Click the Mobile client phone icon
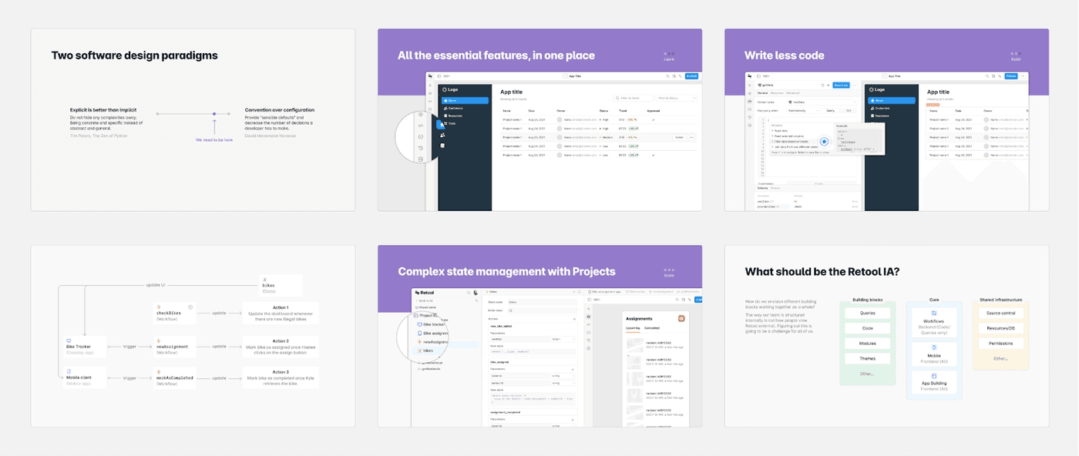The image size is (1079, 456). coord(69,372)
